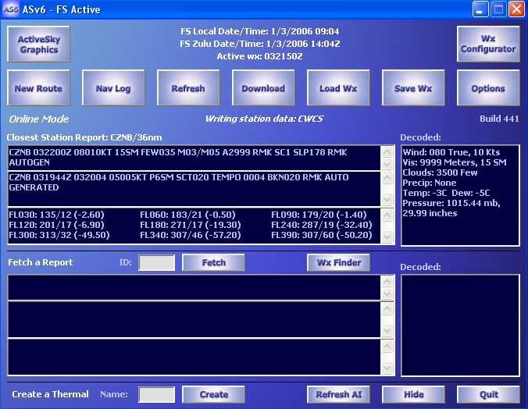Open the Wx Finder
The height and width of the screenshot is (409, 528).
coord(338,262)
